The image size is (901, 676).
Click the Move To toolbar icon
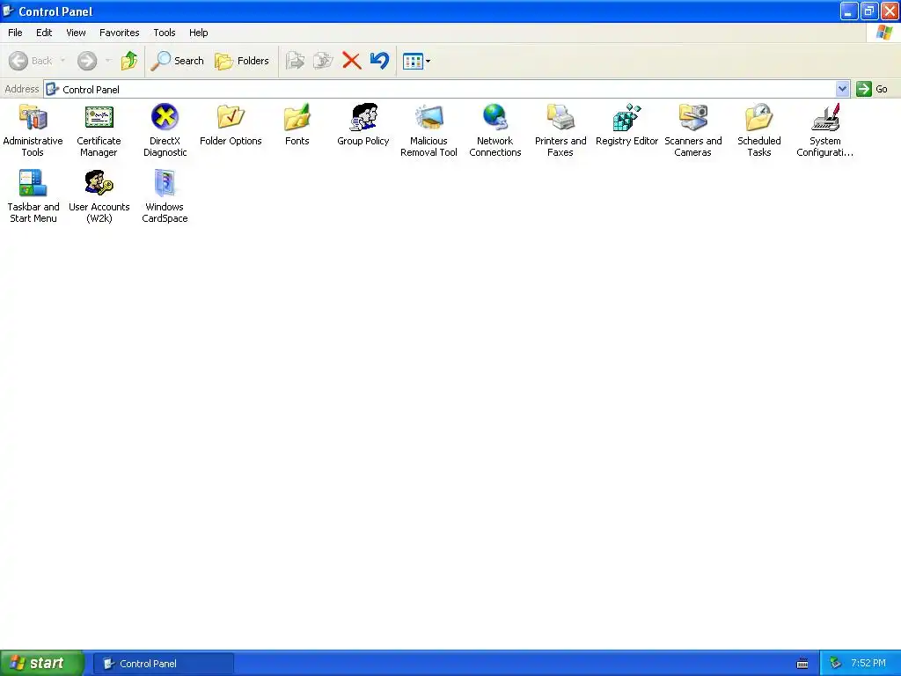point(296,61)
